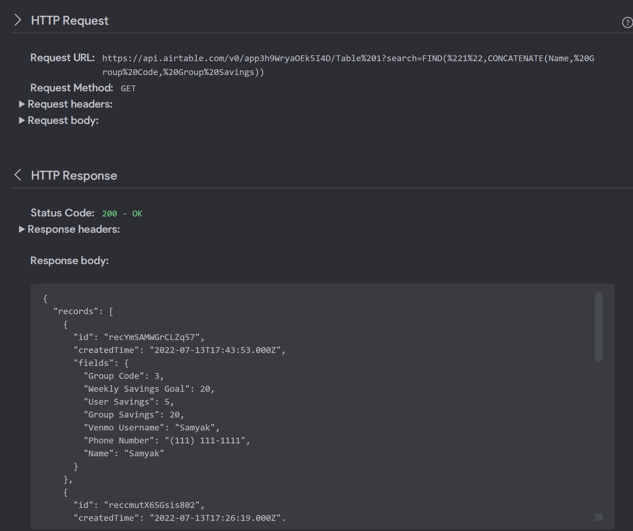Screen dimensions: 633x531
Task: Click the response body vertical scrollbar thumb
Action: 598,327
